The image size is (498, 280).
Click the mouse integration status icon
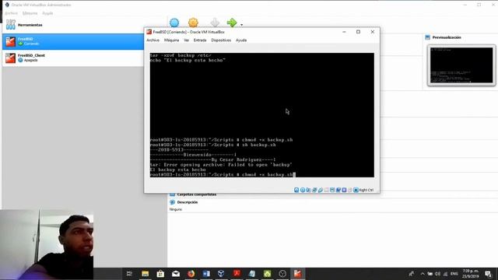tap(350, 190)
